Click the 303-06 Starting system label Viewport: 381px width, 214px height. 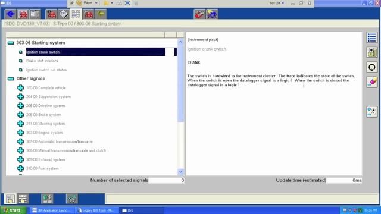(x=40, y=43)
